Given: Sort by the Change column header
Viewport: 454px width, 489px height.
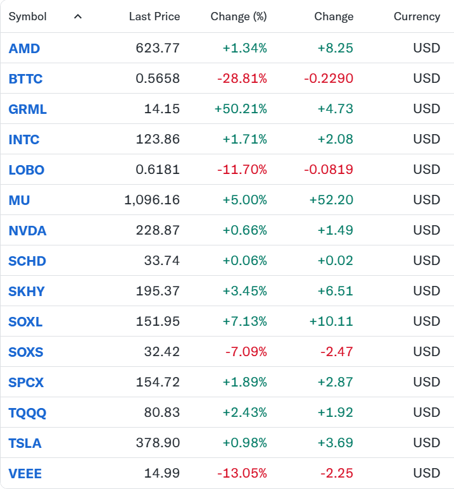Looking at the screenshot, I should click(334, 16).
